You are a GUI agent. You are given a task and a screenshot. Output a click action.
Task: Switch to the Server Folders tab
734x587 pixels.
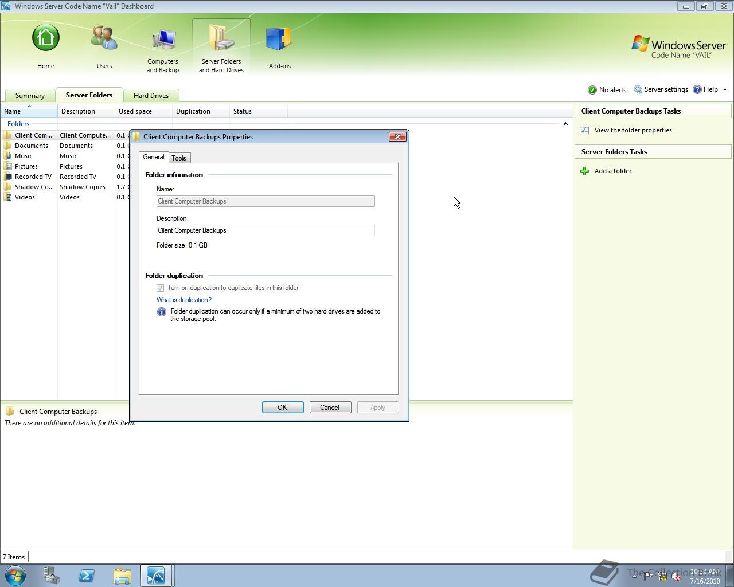(x=89, y=95)
